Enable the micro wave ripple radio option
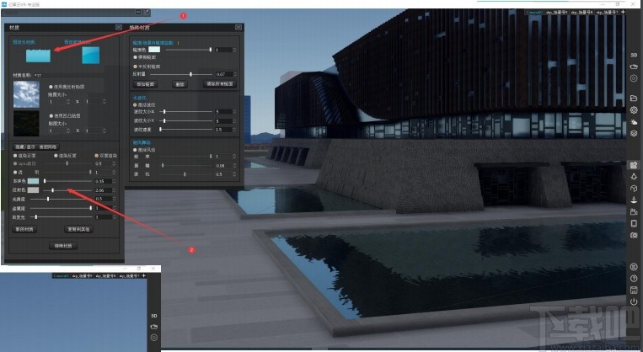This screenshot has width=643, height=352. click(136, 105)
